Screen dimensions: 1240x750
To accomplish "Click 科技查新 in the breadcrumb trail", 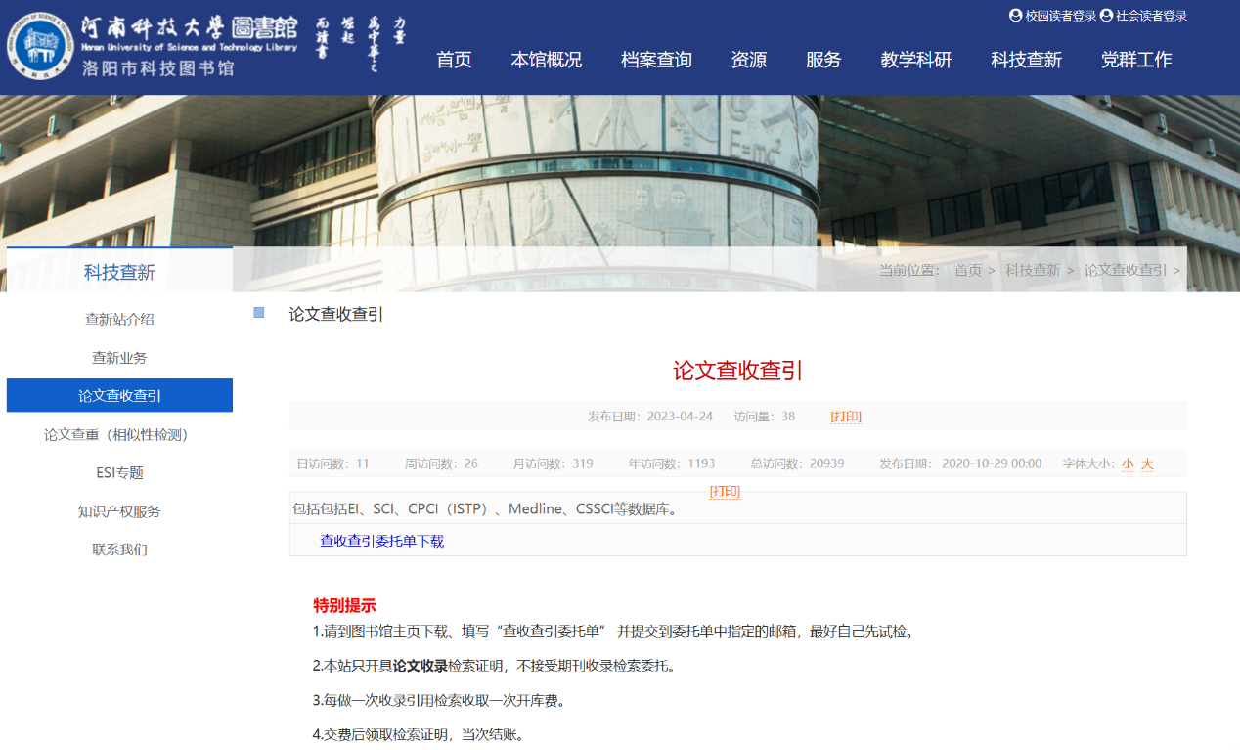I will pyautogui.click(x=1032, y=270).
